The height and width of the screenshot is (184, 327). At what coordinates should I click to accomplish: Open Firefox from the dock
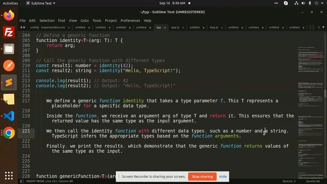tap(9, 15)
